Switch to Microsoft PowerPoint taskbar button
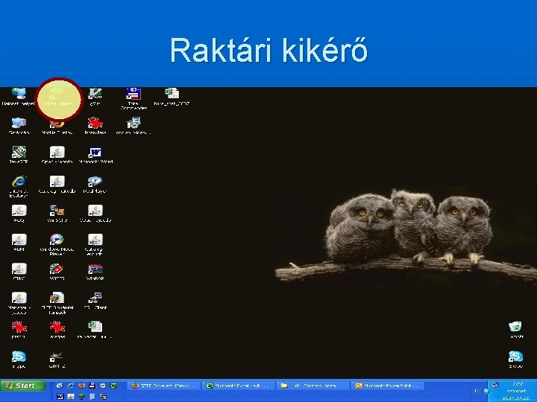This screenshot has width=537, height=402. tap(388, 386)
